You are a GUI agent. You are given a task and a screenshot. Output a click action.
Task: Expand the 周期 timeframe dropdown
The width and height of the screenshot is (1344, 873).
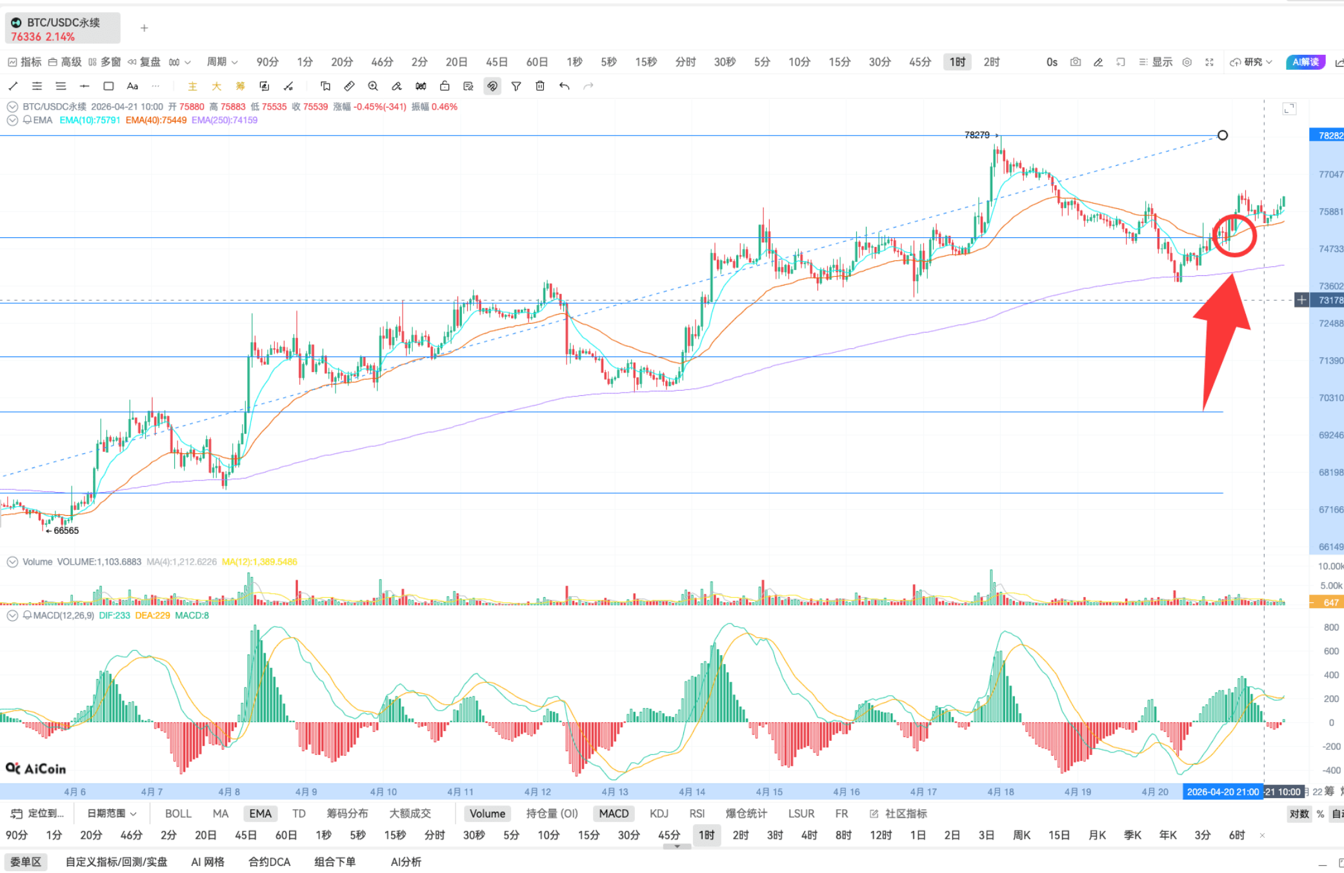[222, 62]
